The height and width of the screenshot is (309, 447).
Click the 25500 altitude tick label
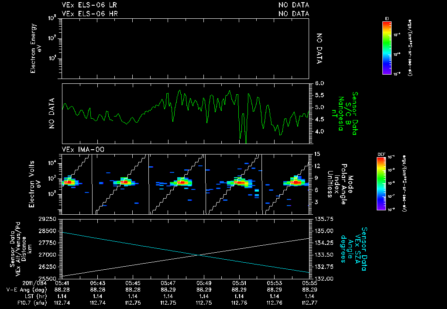(x=47, y=278)
